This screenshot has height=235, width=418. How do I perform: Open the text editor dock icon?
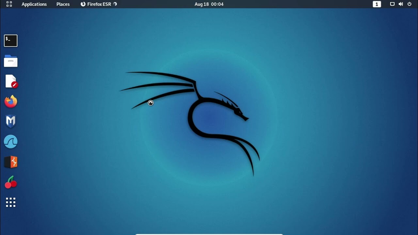pyautogui.click(x=11, y=81)
